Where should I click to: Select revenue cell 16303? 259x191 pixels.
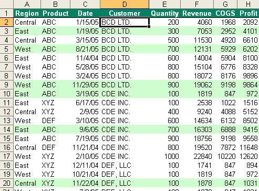point(197,129)
